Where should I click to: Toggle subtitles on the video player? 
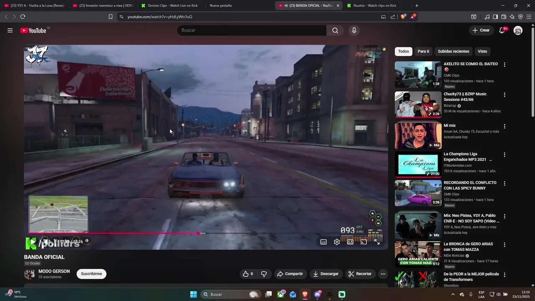(324, 242)
